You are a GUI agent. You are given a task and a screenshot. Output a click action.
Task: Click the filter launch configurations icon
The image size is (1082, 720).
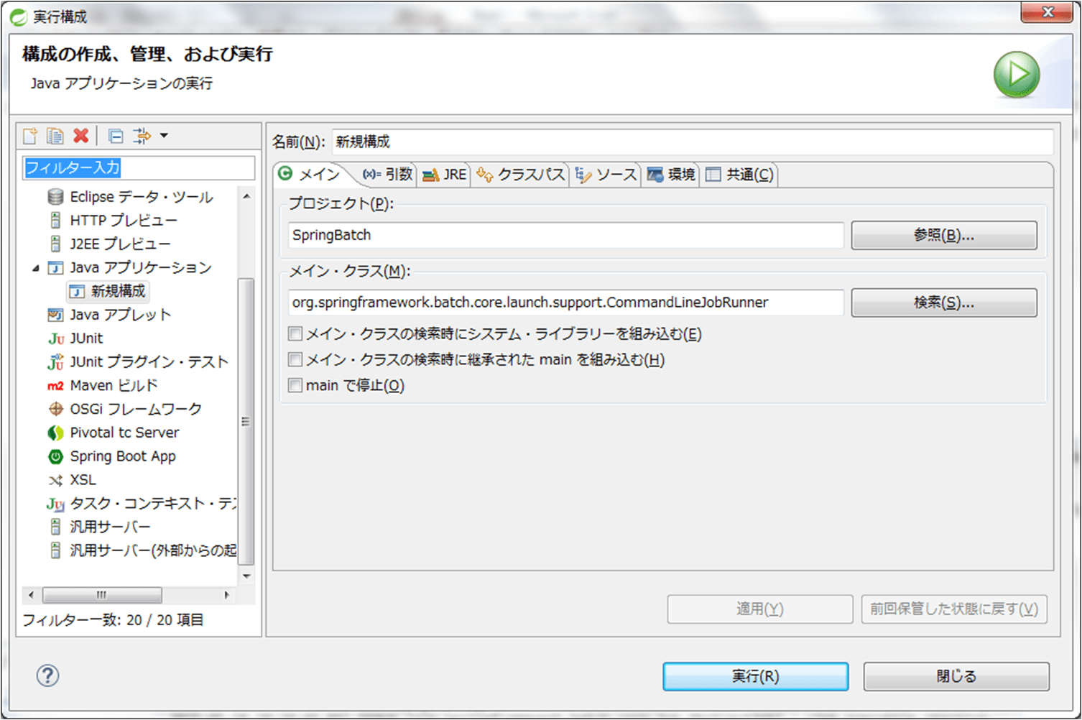point(142,136)
